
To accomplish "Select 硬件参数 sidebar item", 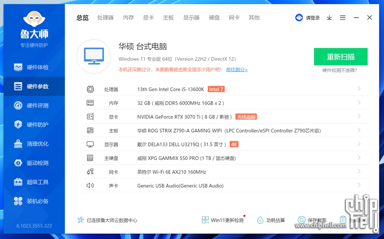I will [x=34, y=86].
